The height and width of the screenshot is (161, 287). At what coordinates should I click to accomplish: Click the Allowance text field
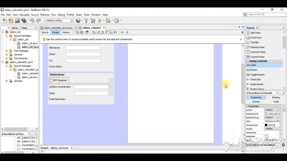pos(83,48)
